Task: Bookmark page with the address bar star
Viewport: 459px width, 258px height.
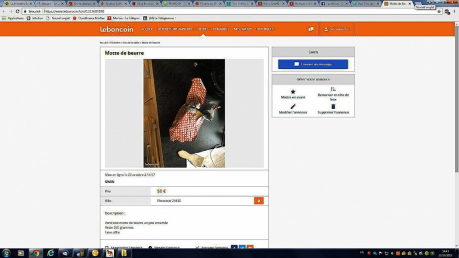Action: (439, 11)
